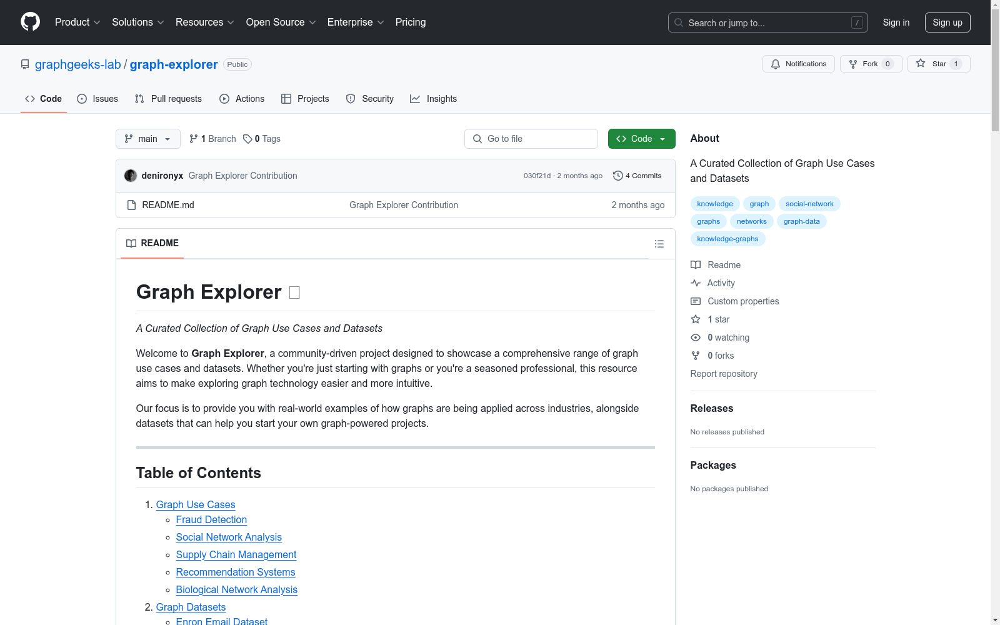Viewport: 1000px width, 625px height.
Task: Switch to the Code tab
Action: tap(44, 99)
